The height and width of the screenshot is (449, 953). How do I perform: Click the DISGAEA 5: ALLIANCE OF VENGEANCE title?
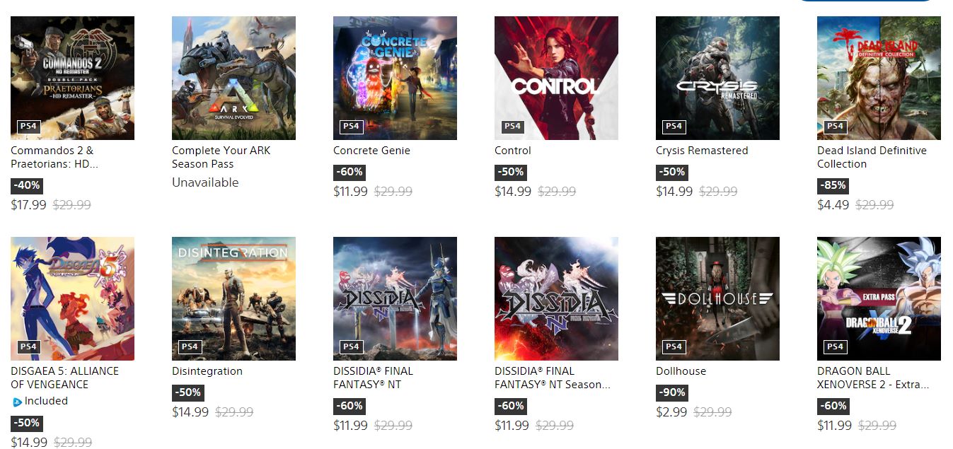pyautogui.click(x=64, y=378)
